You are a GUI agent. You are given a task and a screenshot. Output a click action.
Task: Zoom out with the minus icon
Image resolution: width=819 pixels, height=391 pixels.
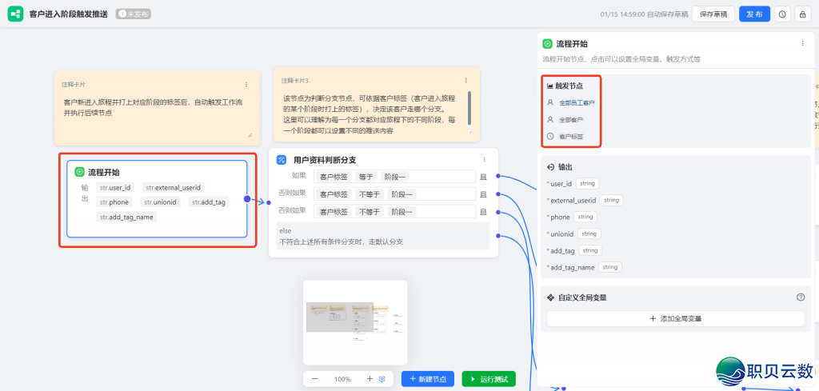point(315,379)
